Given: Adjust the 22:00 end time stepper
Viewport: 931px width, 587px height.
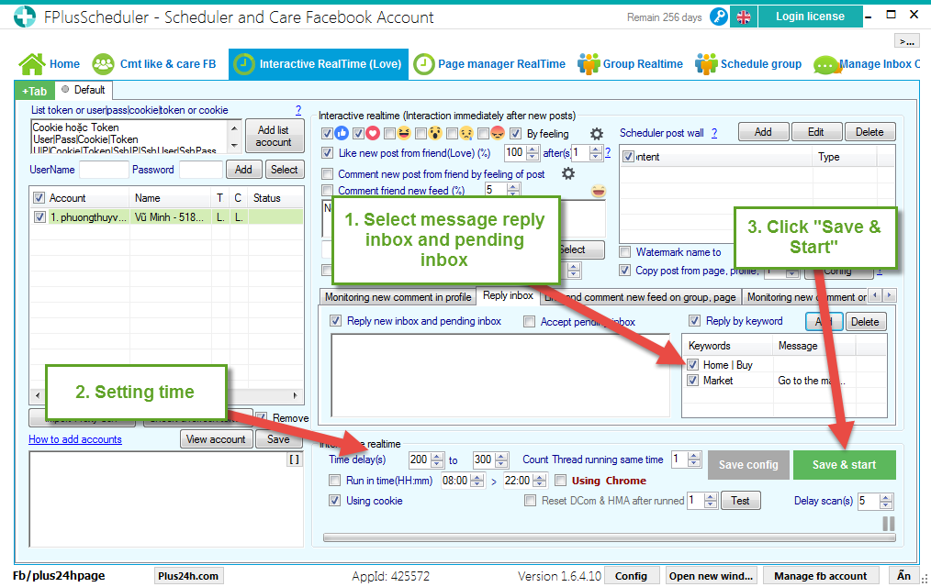Looking at the screenshot, I should 539,481.
